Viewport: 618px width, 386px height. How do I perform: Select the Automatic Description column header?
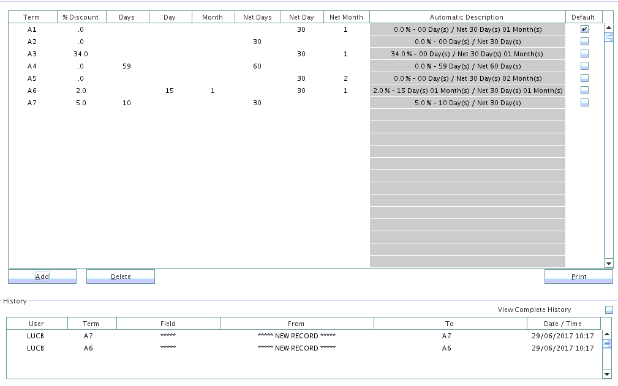click(x=467, y=17)
